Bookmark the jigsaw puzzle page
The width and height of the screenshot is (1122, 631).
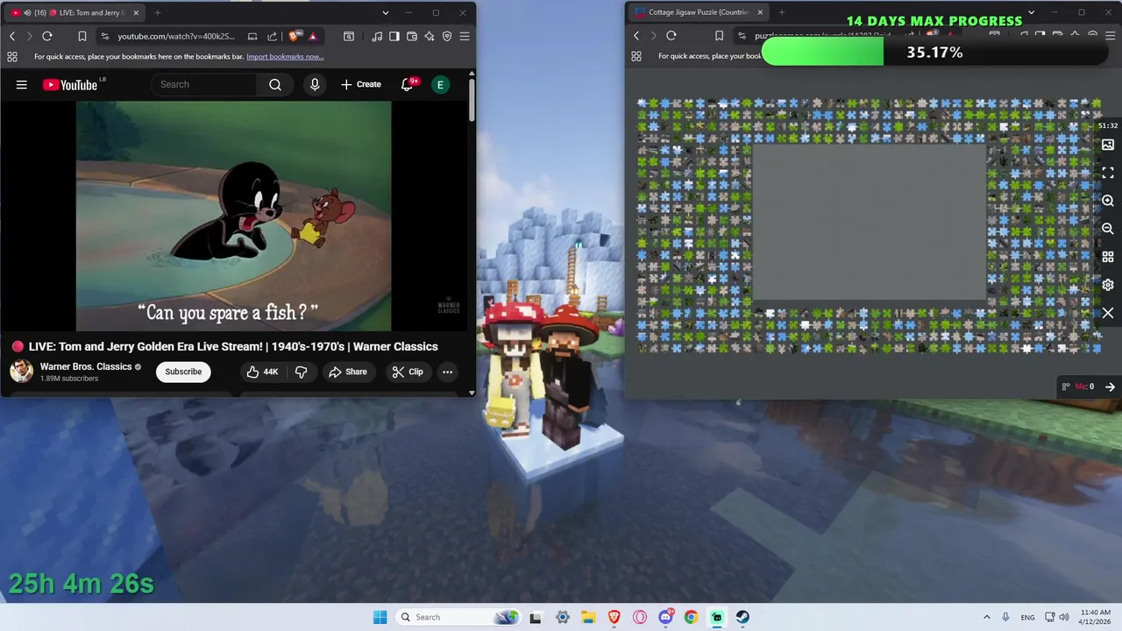(719, 36)
